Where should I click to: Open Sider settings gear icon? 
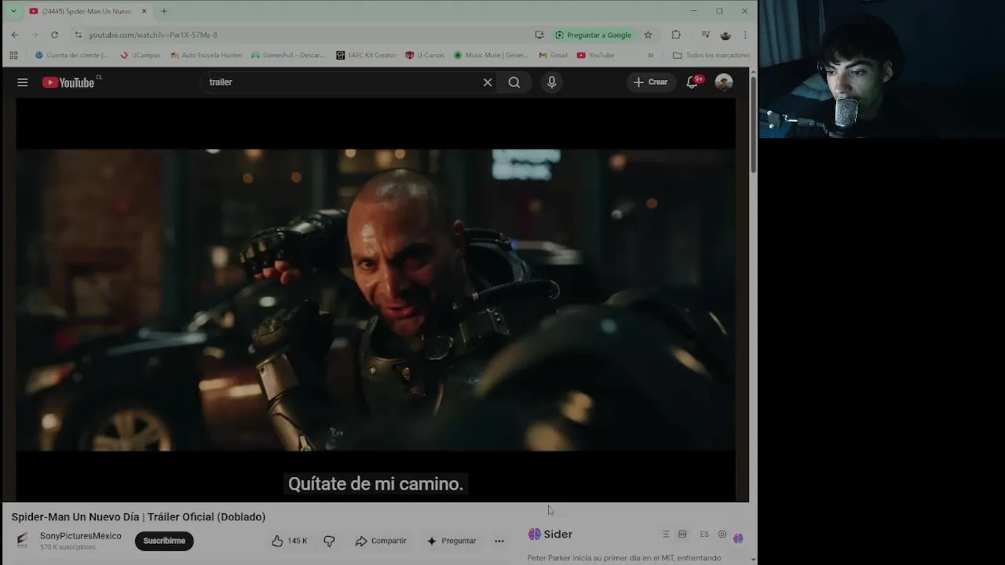click(x=722, y=534)
